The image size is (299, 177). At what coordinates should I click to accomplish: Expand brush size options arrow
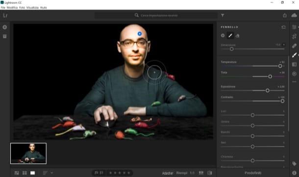pyautogui.click(x=284, y=45)
